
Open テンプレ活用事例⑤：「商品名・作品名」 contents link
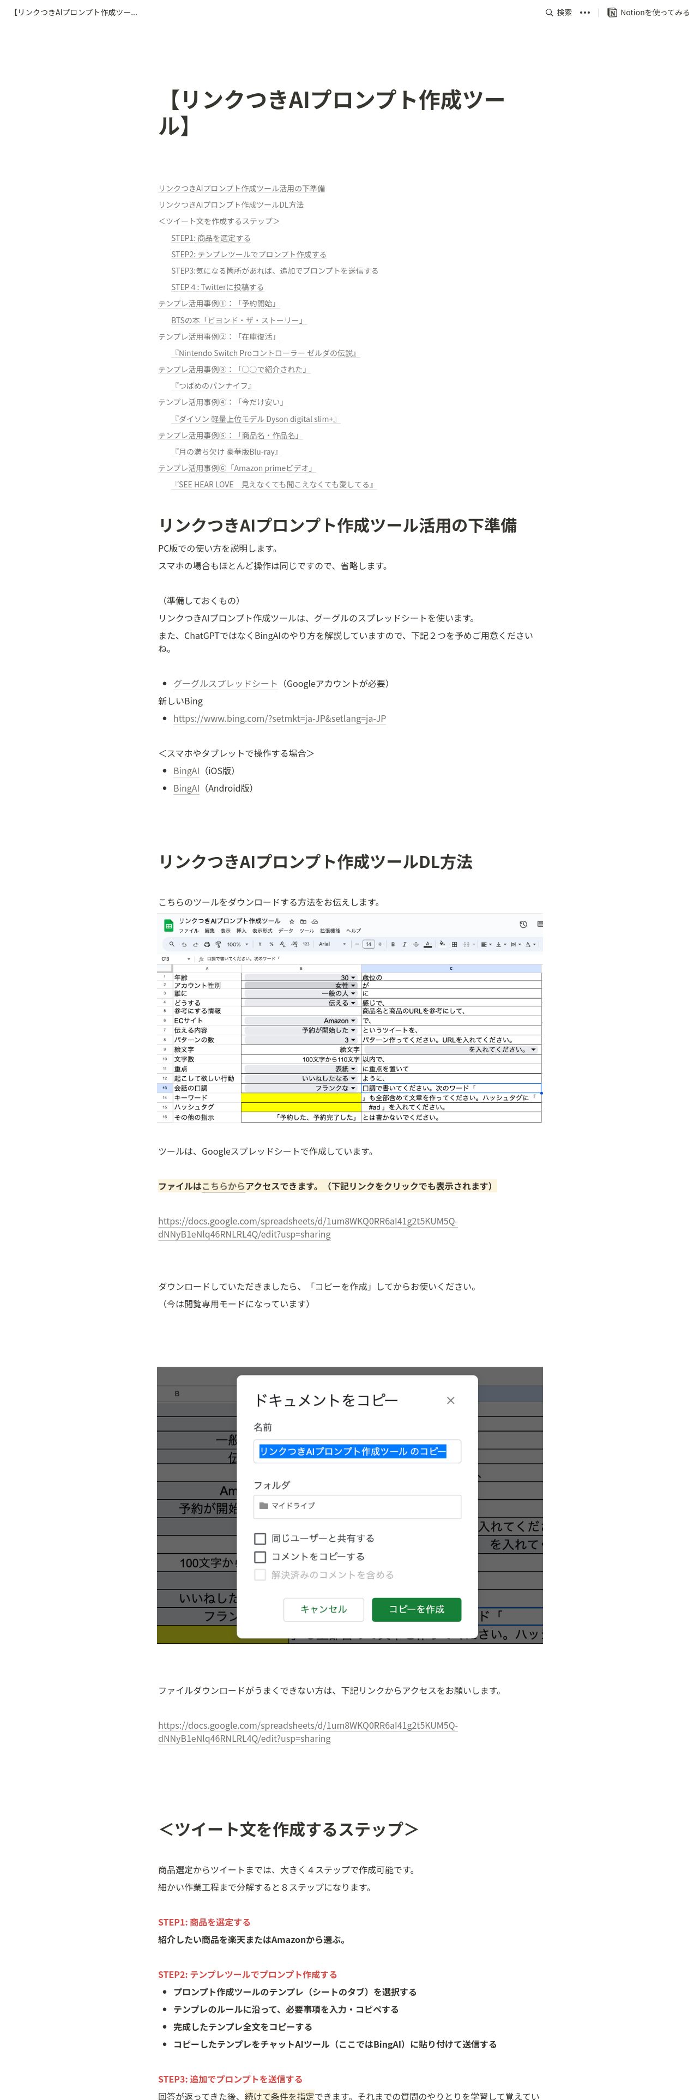(230, 436)
